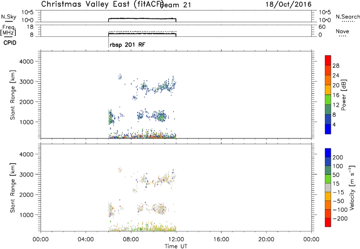
Task: Pick the blue 4–8 dB Power colorbar segment
Action: [328, 119]
